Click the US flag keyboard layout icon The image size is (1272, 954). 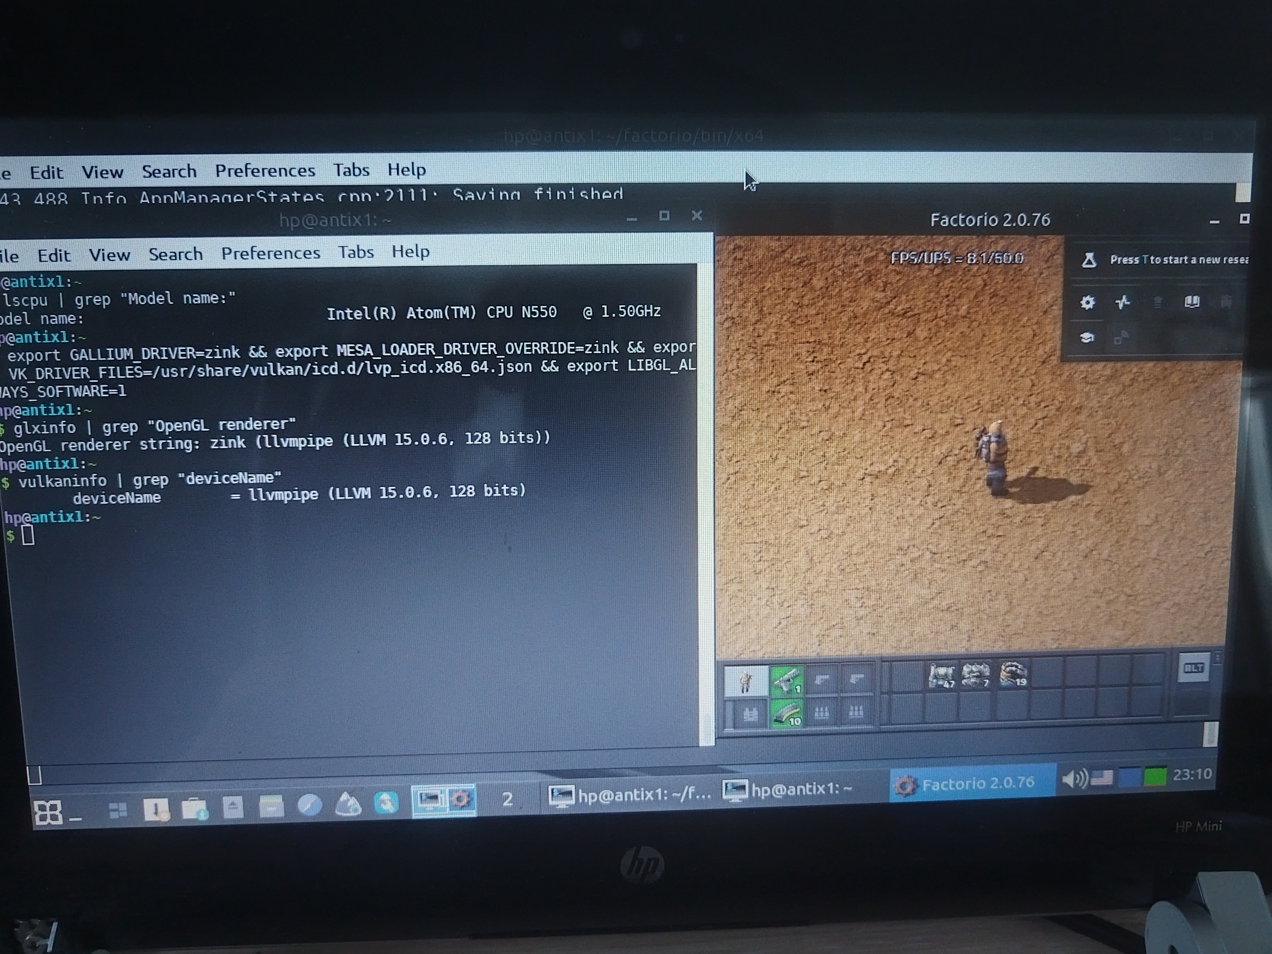click(1101, 778)
